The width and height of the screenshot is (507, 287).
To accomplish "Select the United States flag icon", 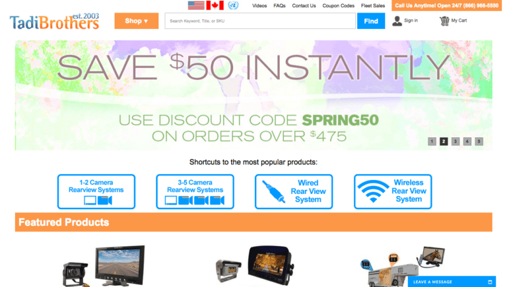I will click(x=196, y=5).
